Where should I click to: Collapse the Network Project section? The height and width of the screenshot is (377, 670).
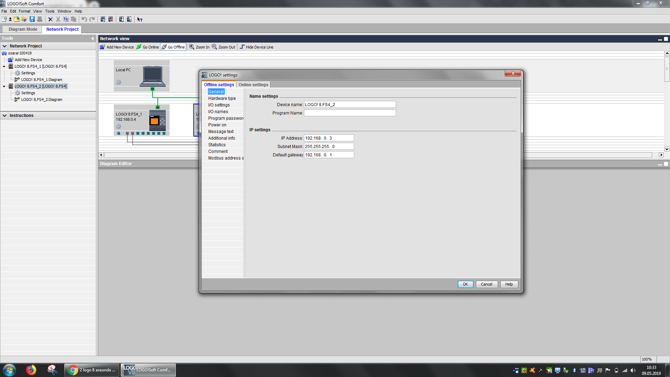tap(5, 46)
